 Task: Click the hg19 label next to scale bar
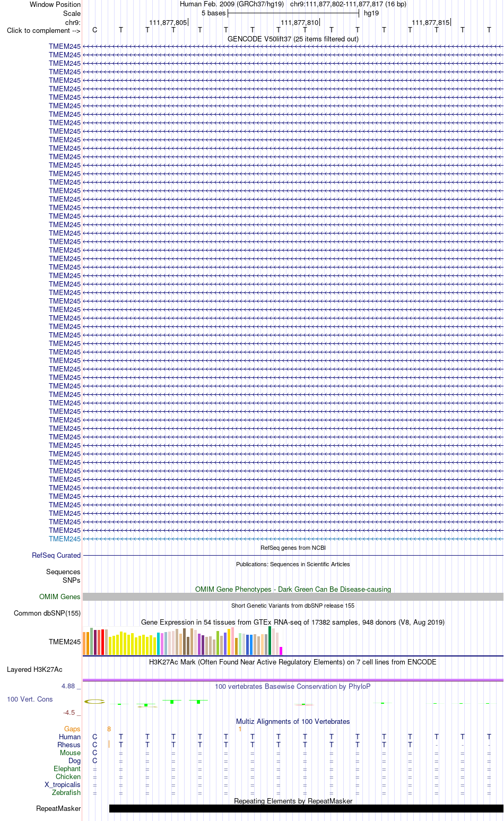click(371, 13)
